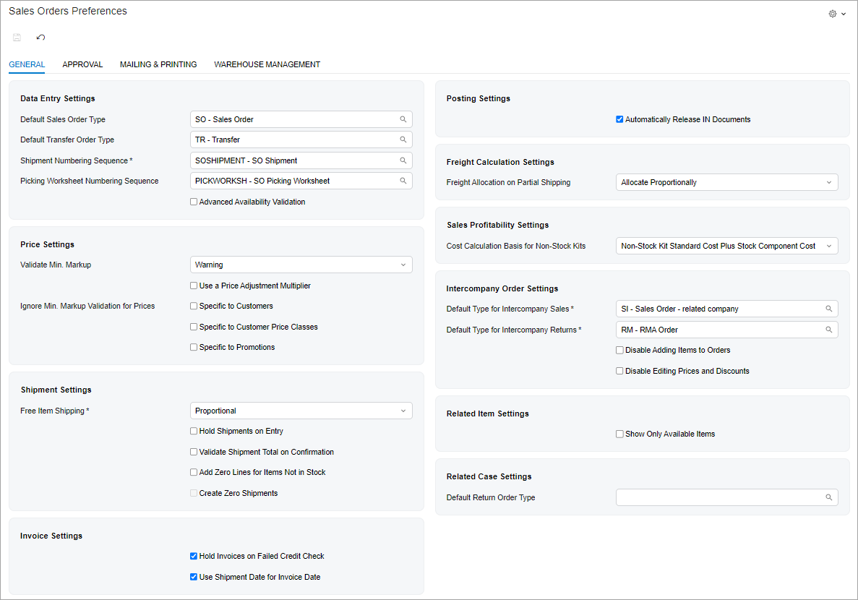The width and height of the screenshot is (858, 600).
Task: Uncheck Automatically Release IN Documents
Action: [x=619, y=119]
